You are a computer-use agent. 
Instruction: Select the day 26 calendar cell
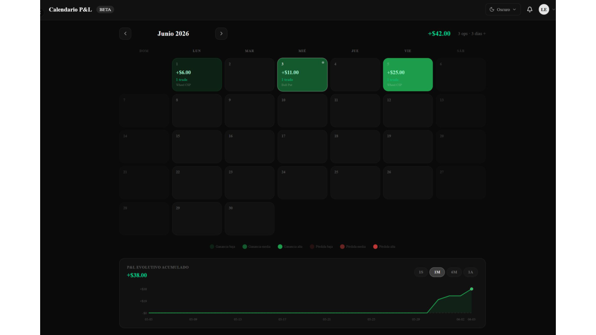[x=408, y=182]
